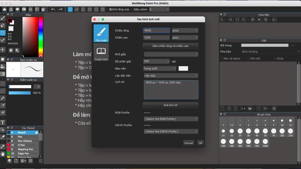This screenshot has height=169, width=301.
Task: Open Độ phân giải 350 dropdown
Action: 156,61
